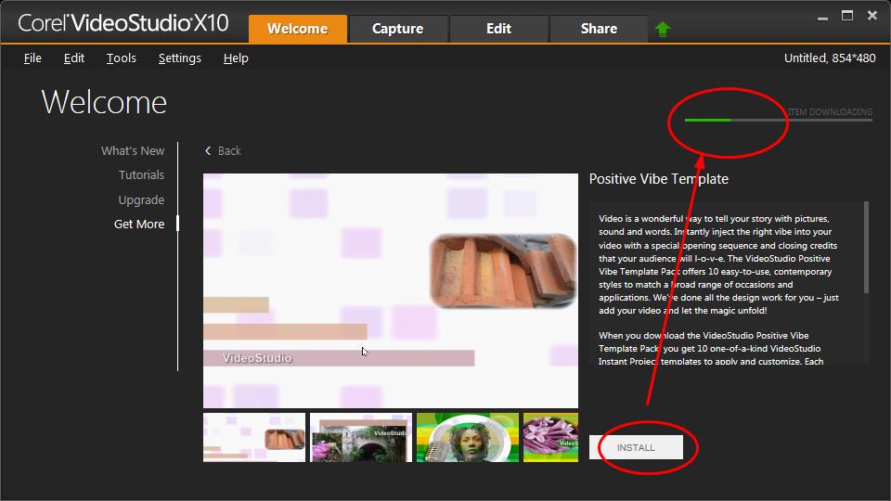Open the Share tab
This screenshot has width=891, height=501.
[599, 29]
